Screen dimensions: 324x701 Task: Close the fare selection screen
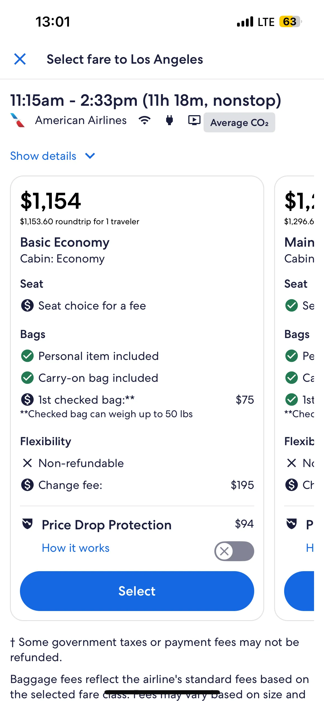point(20,59)
